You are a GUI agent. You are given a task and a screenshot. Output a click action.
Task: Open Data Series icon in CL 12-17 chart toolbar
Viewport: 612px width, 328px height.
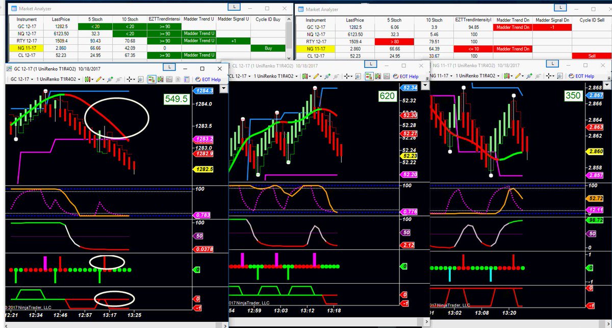tap(386, 77)
